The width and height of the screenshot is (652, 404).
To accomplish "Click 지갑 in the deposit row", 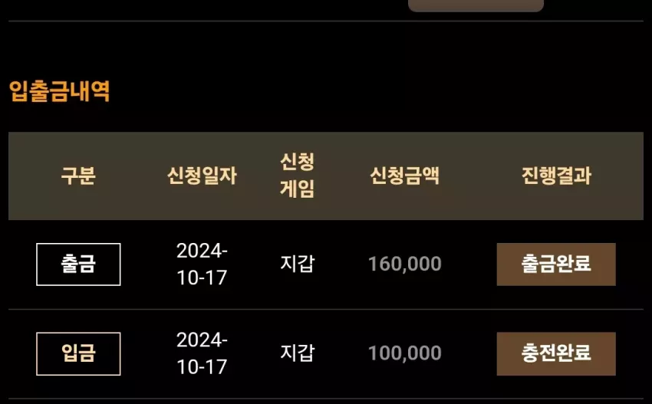I will click(x=297, y=353).
